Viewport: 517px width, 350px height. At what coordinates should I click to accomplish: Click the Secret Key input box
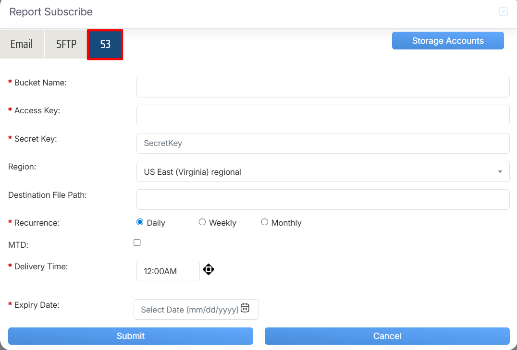323,143
